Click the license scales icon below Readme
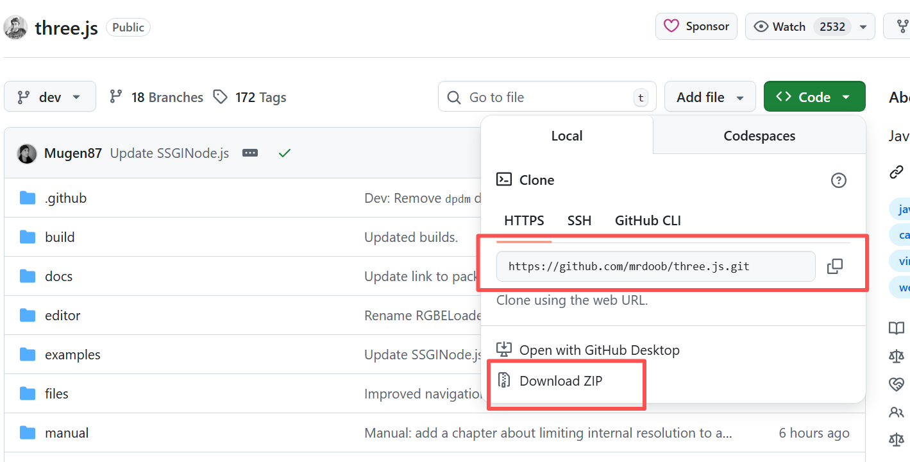Image resolution: width=910 pixels, height=462 pixels. tap(897, 356)
